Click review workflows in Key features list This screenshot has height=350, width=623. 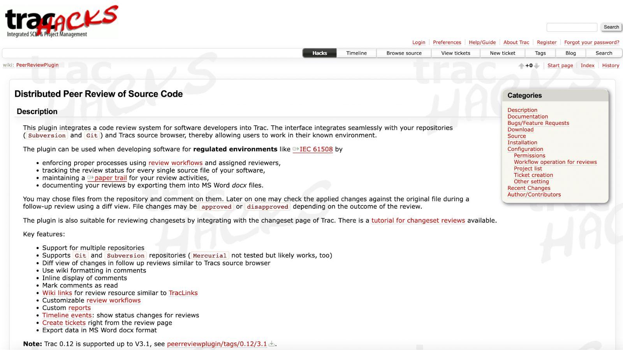pyautogui.click(x=113, y=301)
